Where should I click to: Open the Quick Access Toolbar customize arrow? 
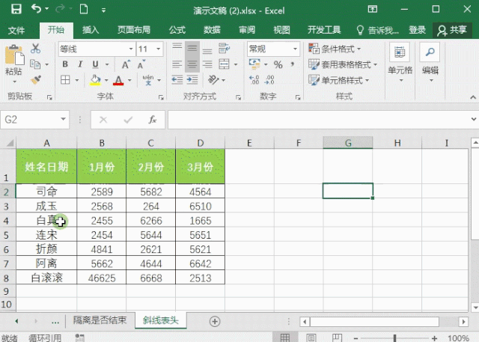coord(103,10)
